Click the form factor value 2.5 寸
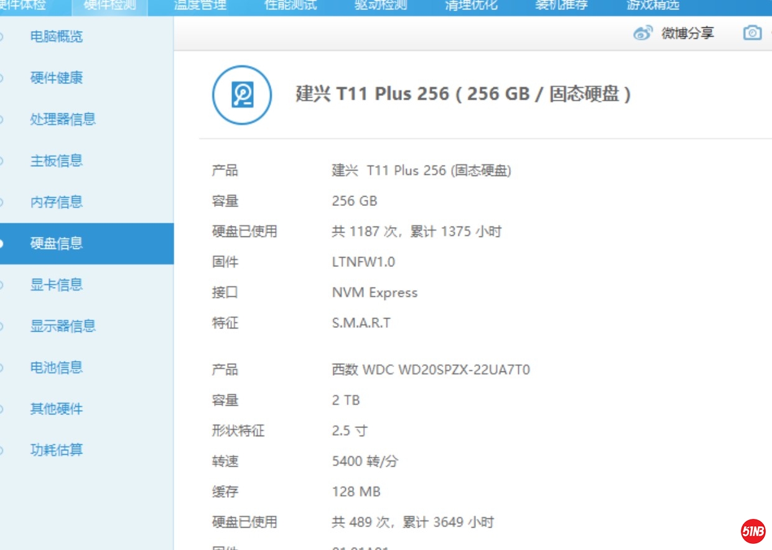The image size is (772, 550). click(350, 431)
